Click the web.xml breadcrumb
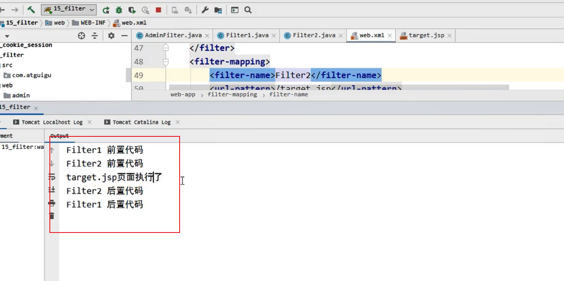Viewport: 564px width, 281px height. click(x=130, y=23)
